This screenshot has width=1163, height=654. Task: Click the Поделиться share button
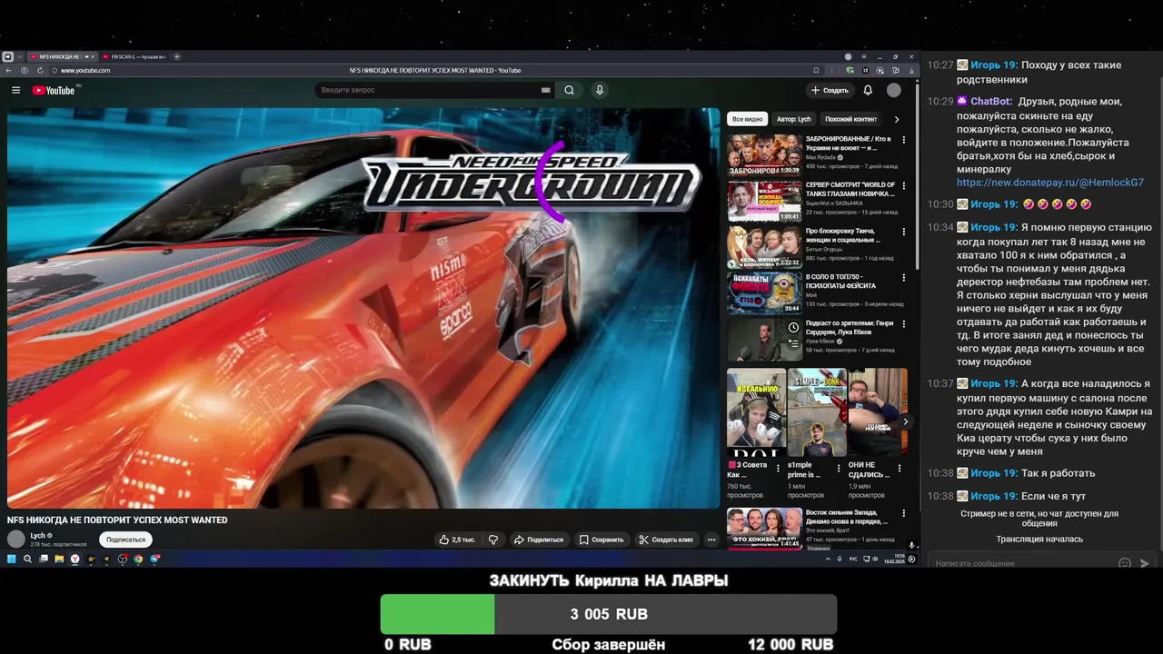[x=539, y=540]
